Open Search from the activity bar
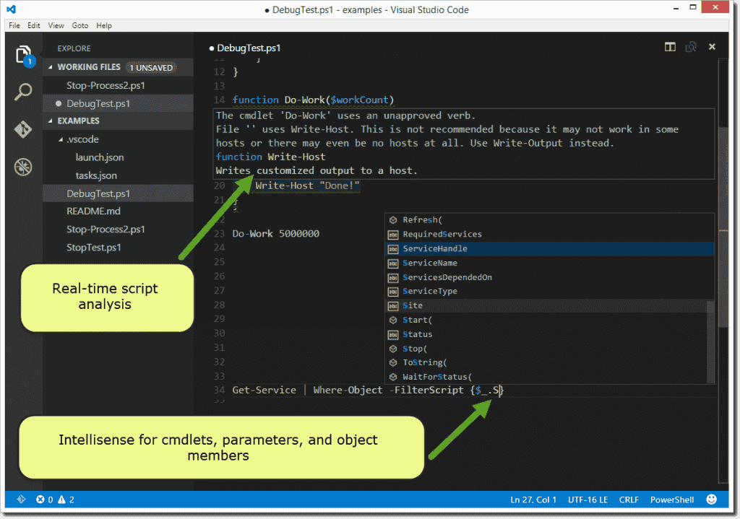 (x=23, y=92)
